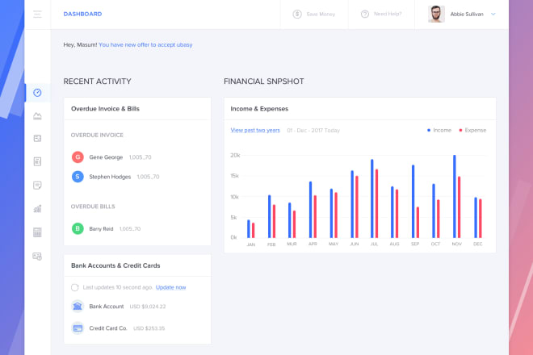Click Abbie Sullivan's profile photo
Viewport: 533px width, 355px height.
pyautogui.click(x=436, y=14)
